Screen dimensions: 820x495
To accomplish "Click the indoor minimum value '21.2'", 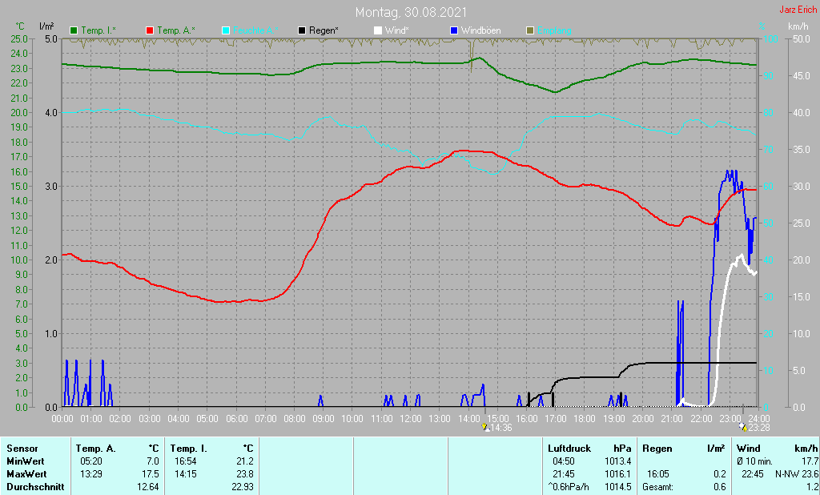I will point(245,461).
